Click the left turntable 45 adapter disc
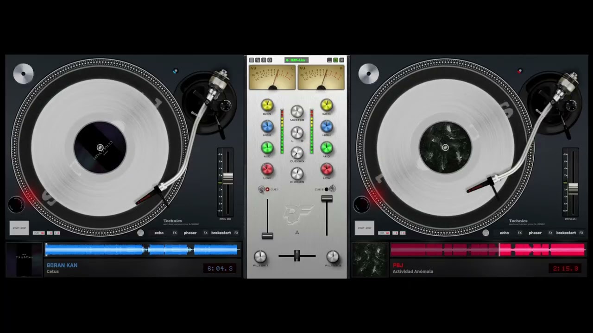This screenshot has width=593, height=333. point(23,74)
